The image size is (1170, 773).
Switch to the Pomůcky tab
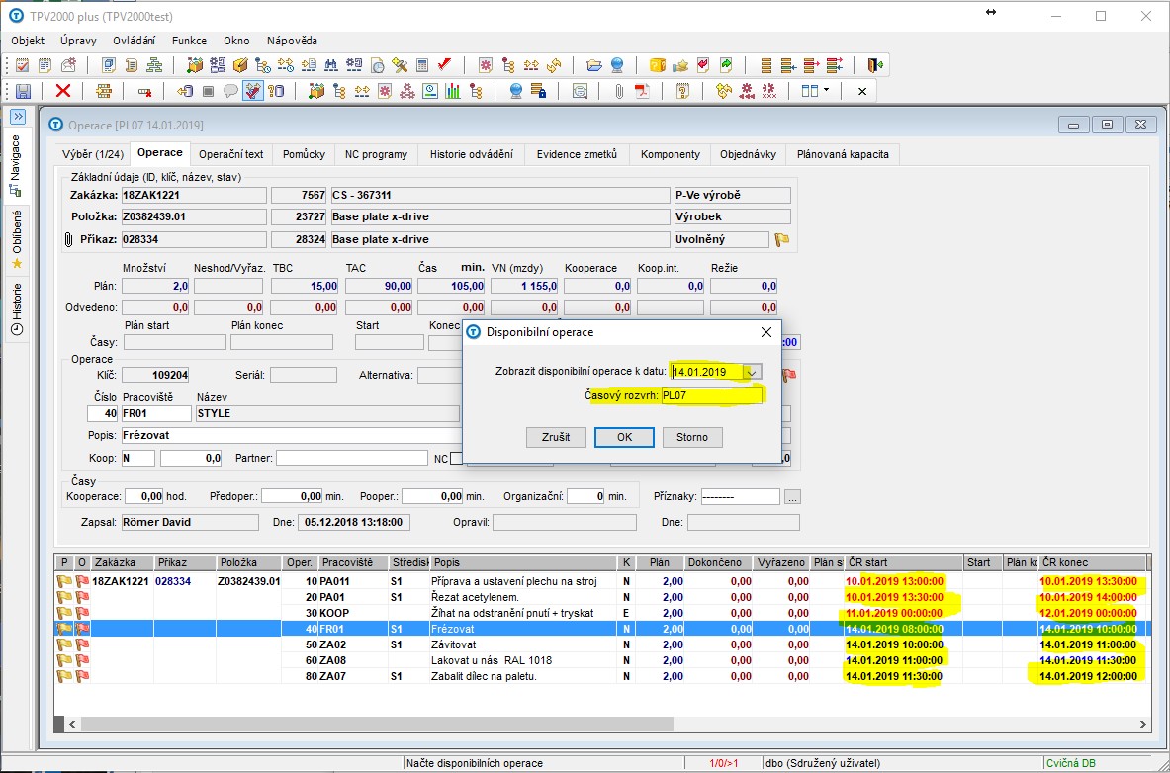pyautogui.click(x=304, y=154)
